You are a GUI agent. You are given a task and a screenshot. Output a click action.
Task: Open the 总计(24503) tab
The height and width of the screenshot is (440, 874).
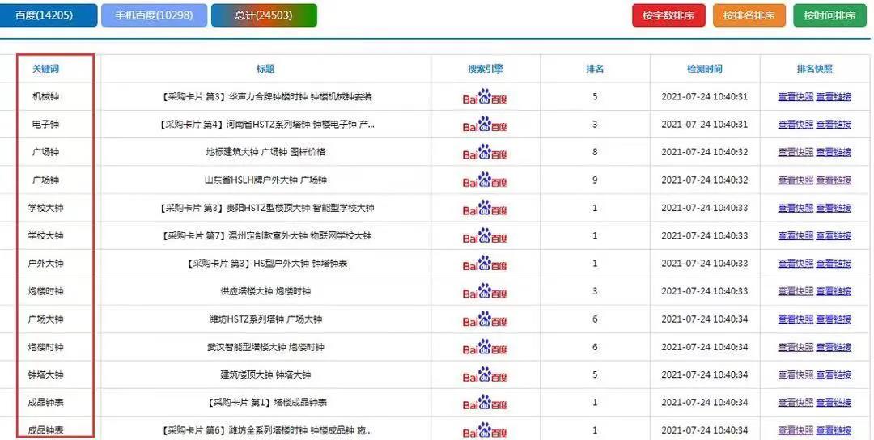pyautogui.click(x=264, y=15)
